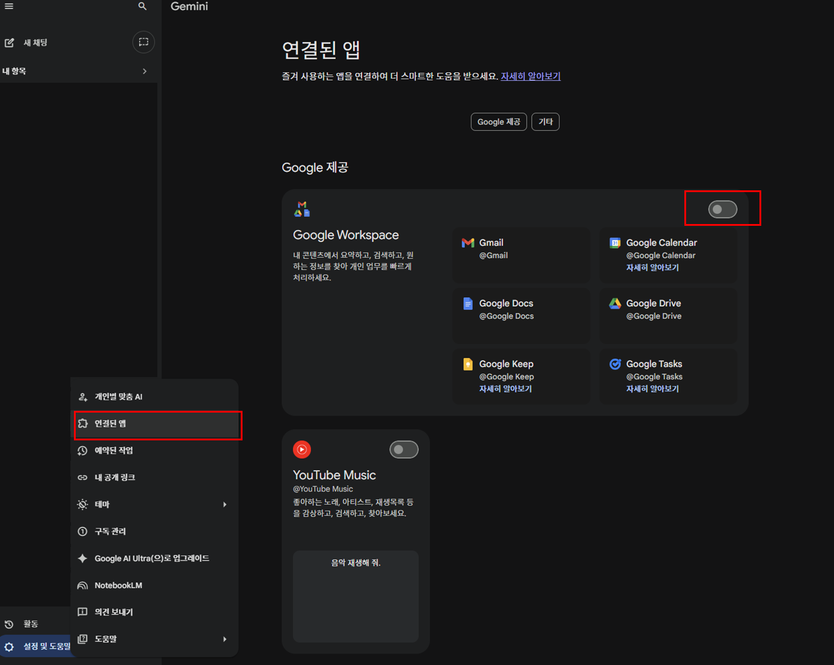Click the @Google Drive handle text
834x665 pixels.
click(x=654, y=316)
